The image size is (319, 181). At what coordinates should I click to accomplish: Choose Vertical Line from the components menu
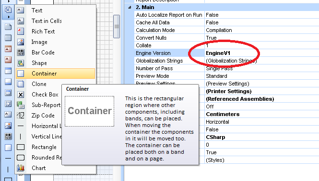pos(39,137)
